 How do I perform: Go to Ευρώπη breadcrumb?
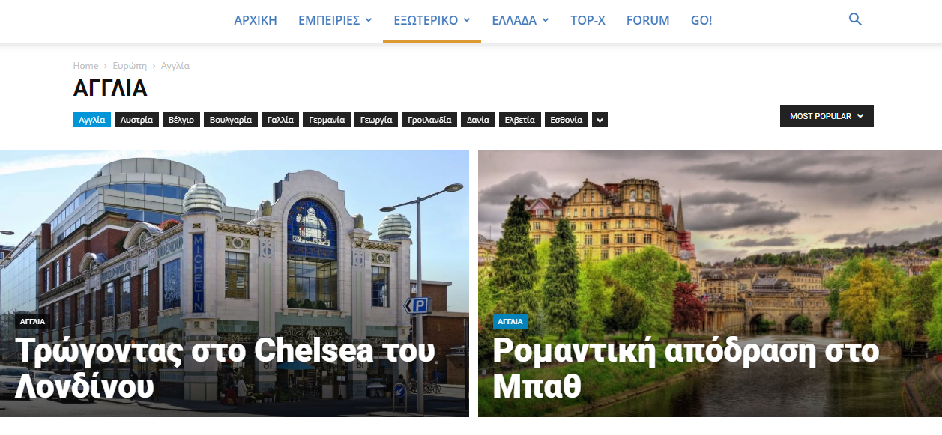(x=129, y=66)
